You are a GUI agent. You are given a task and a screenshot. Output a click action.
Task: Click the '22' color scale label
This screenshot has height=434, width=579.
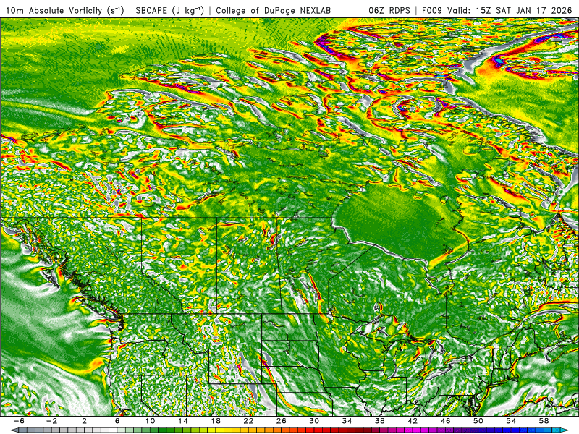248,421
